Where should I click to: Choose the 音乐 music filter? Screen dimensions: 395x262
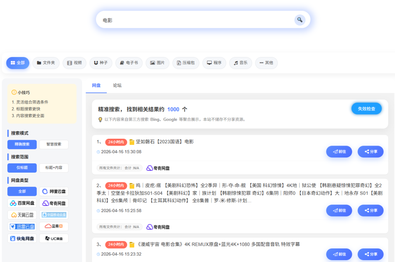[241, 63]
